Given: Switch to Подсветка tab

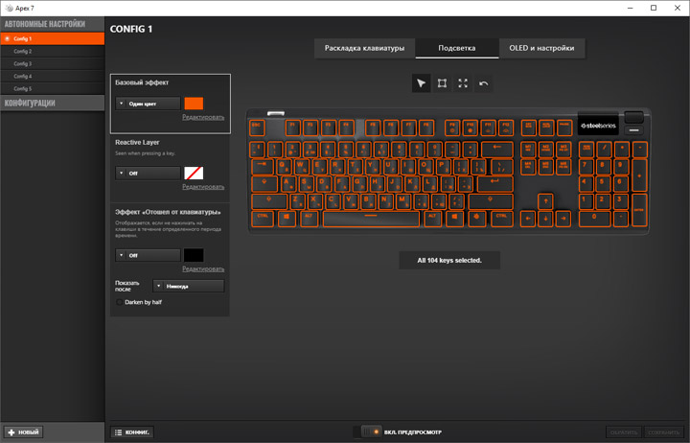Looking at the screenshot, I should tap(457, 48).
